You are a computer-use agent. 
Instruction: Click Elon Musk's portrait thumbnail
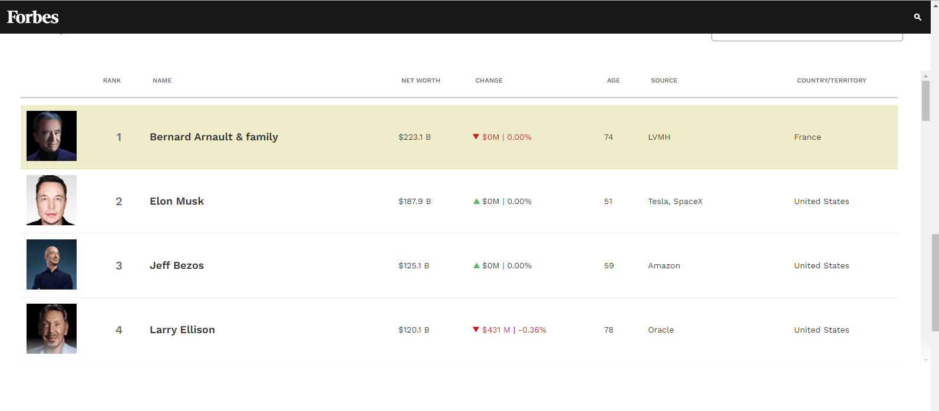tap(51, 200)
